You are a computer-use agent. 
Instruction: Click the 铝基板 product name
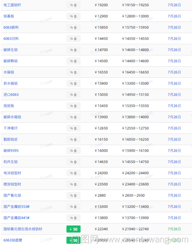click(9, 16)
